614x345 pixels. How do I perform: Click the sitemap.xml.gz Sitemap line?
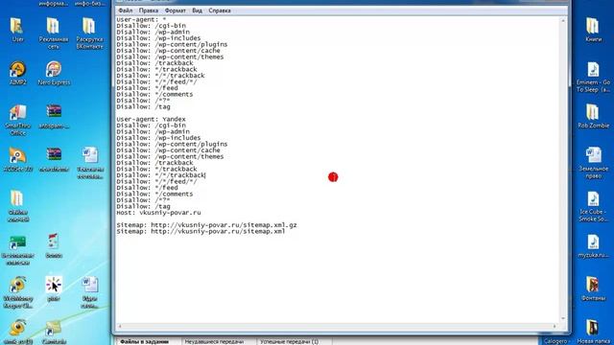pyautogui.click(x=206, y=225)
